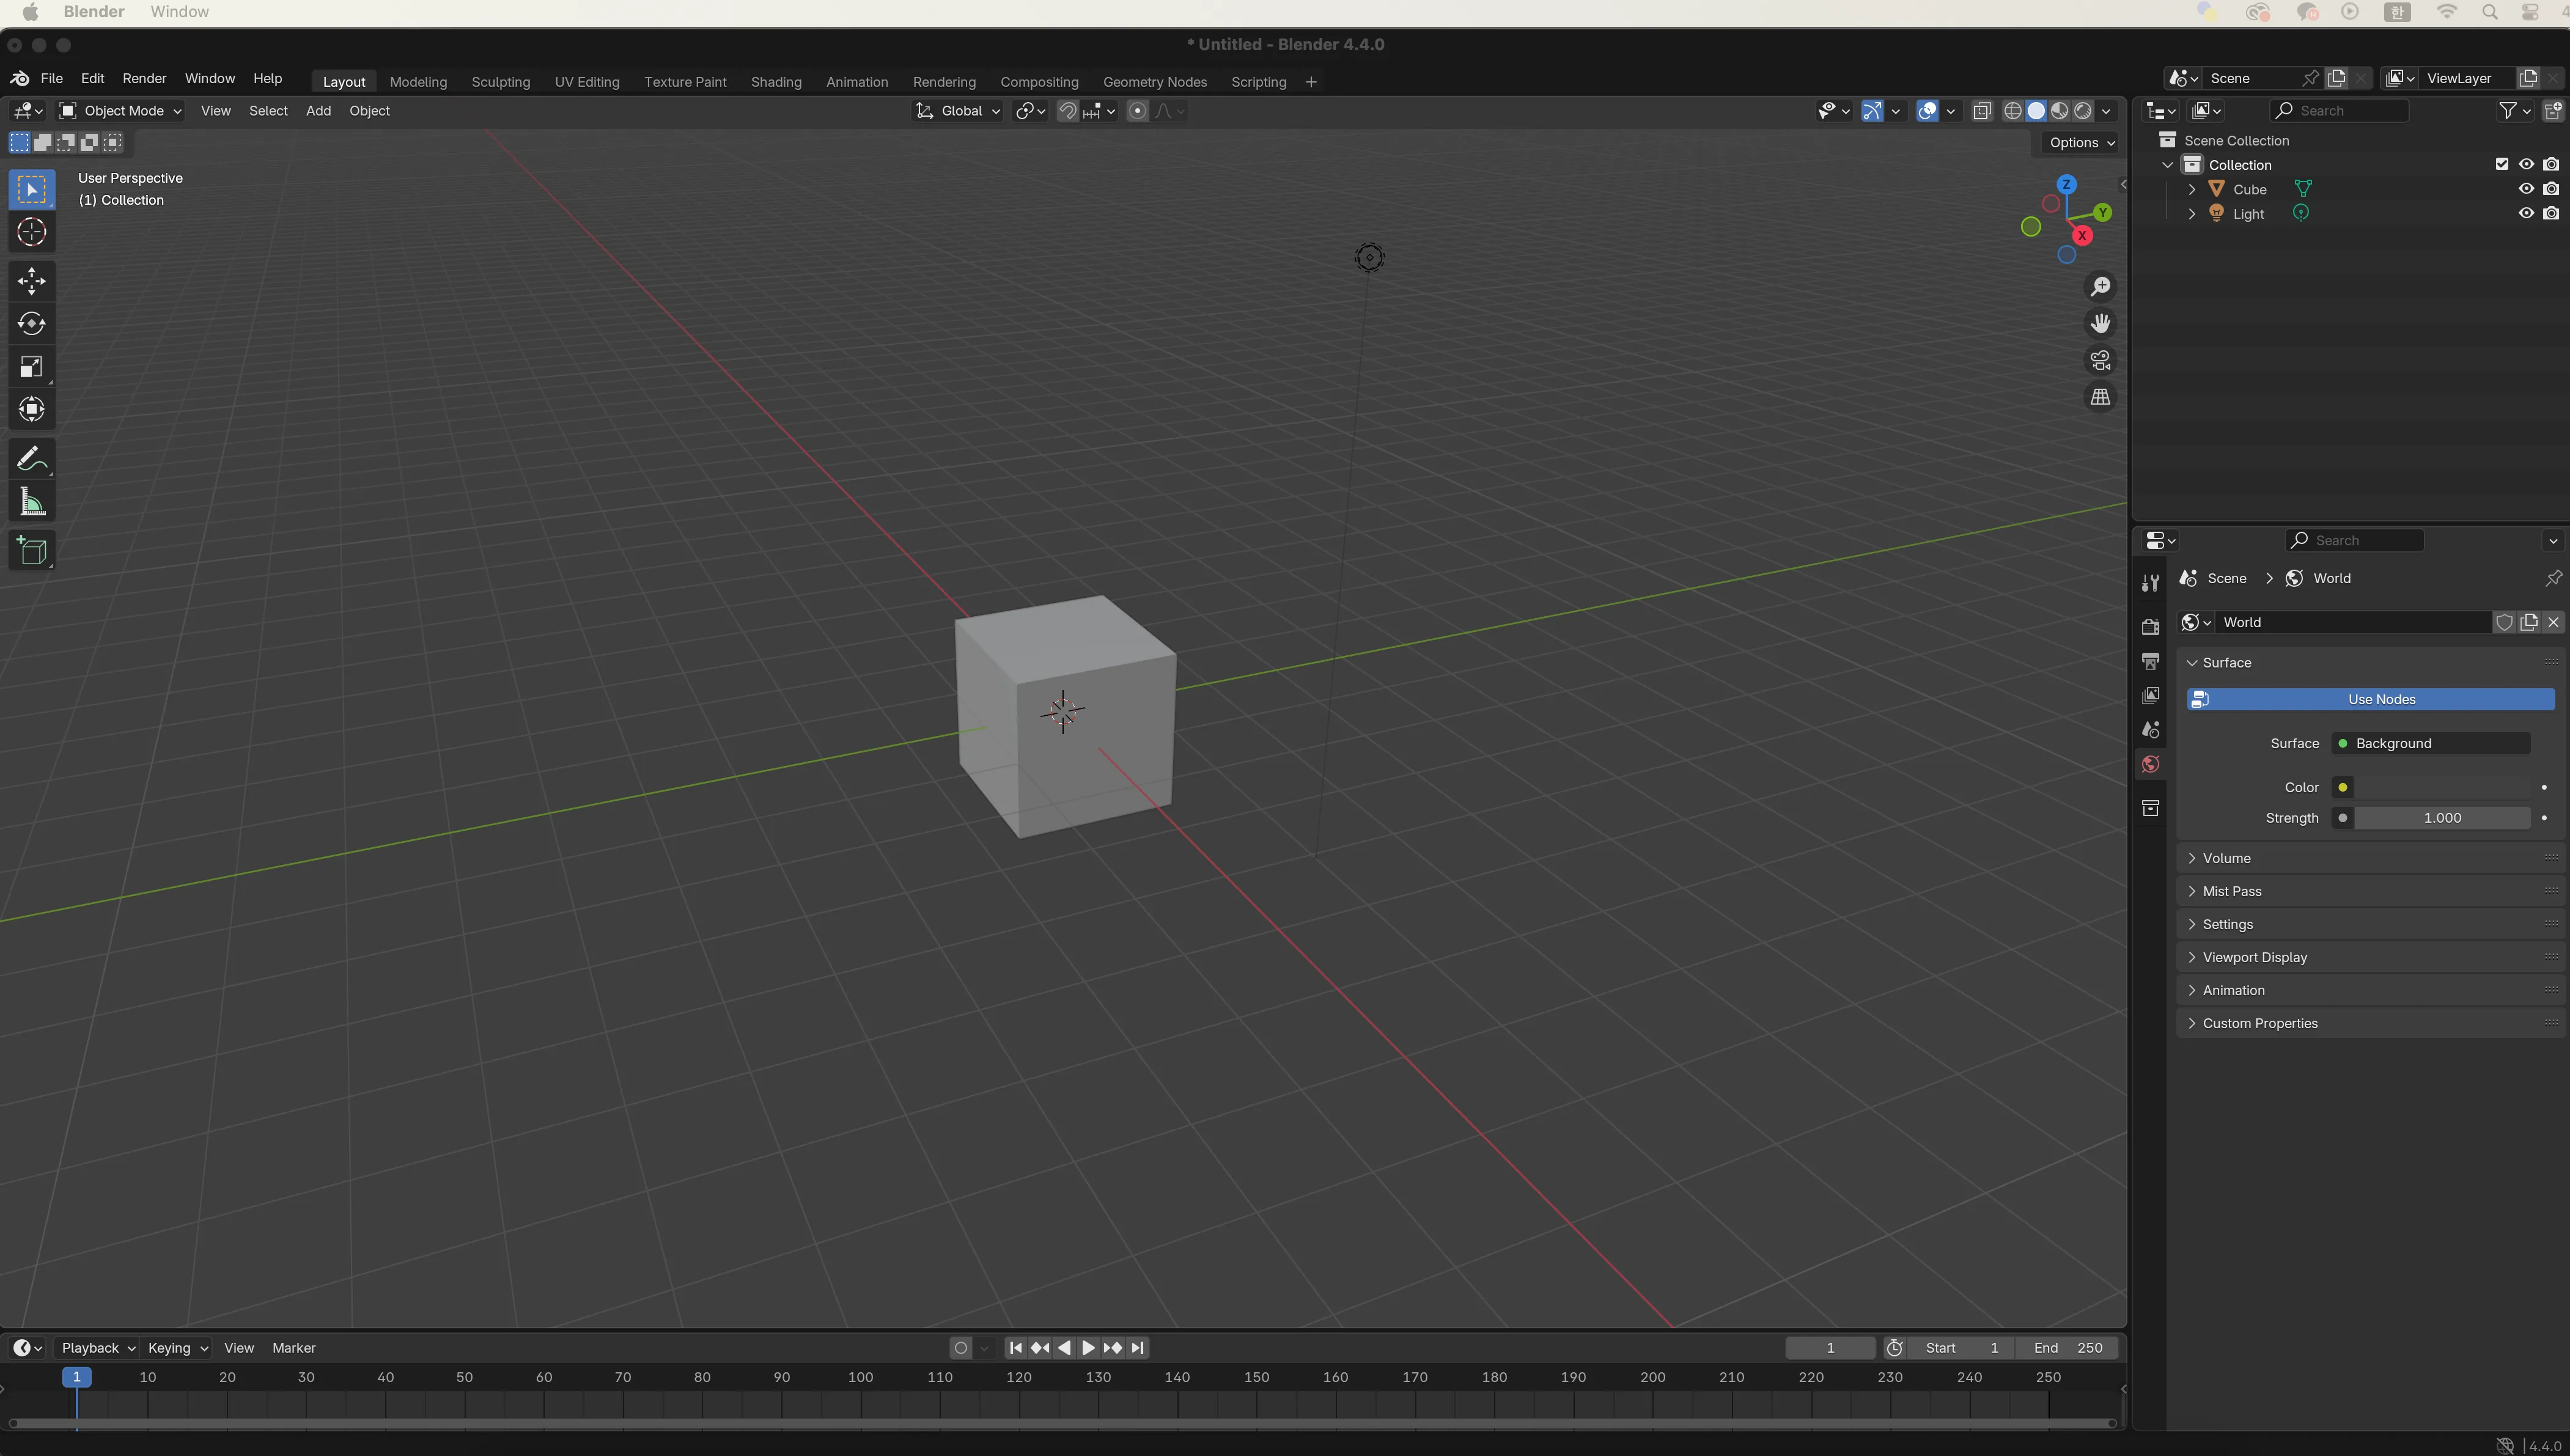Screen dimensions: 2570x1456
Task: Choose the Measure tool
Action: click(31, 502)
